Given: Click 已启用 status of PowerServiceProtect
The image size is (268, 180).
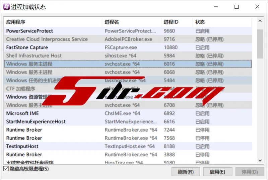Looking at the screenshot, I should [x=202, y=31].
